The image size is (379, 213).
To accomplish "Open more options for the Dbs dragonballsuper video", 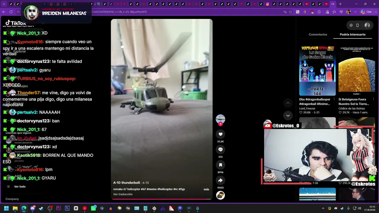I will pos(334,99).
